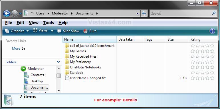The image size is (220, 109).
Task: Expand the arrow after the Moderator breadcrumb
Action: pos(72,14)
